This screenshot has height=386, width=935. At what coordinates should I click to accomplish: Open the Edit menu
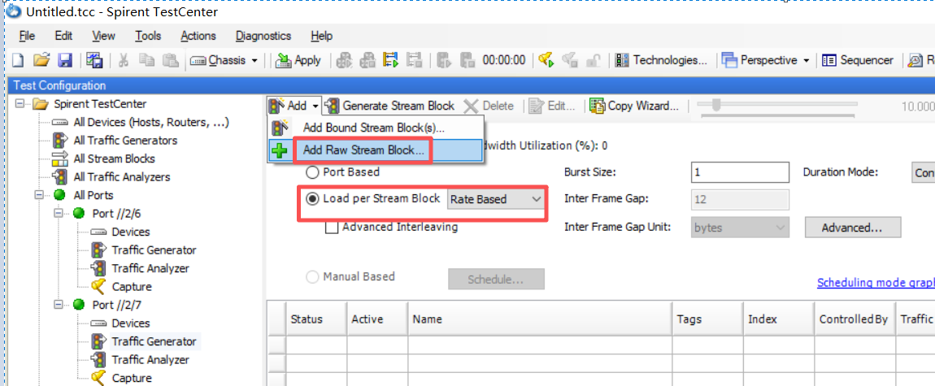(63, 36)
